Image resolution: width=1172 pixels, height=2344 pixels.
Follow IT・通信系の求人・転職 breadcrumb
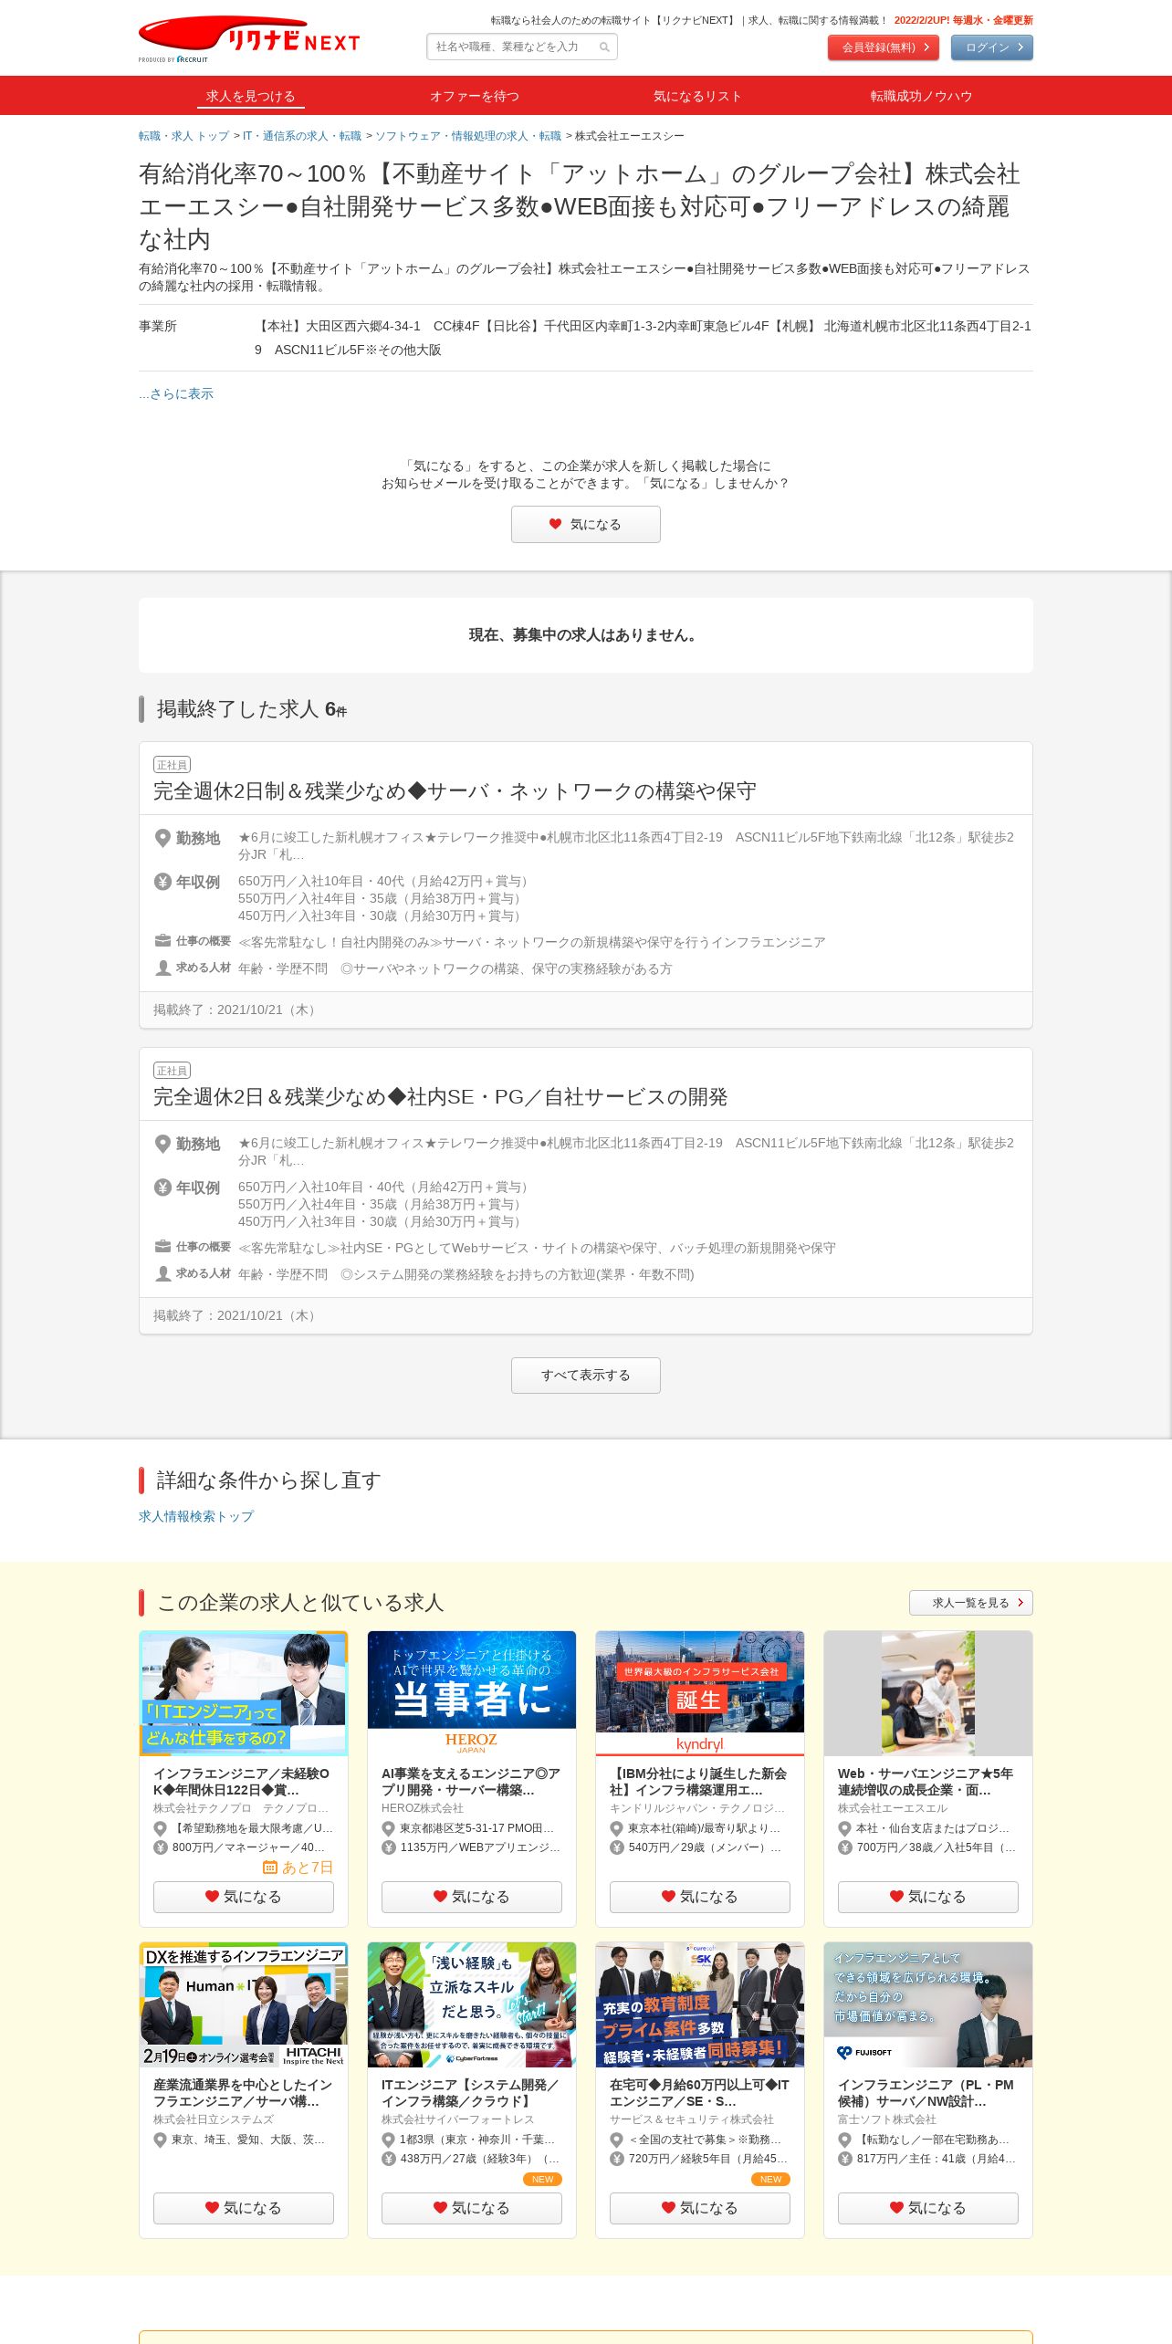[302, 136]
